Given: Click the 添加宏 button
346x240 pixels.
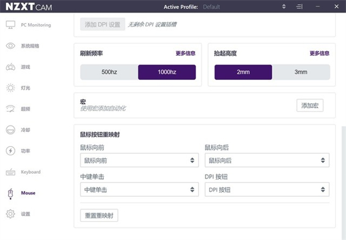Looking at the screenshot, I should [x=310, y=105].
